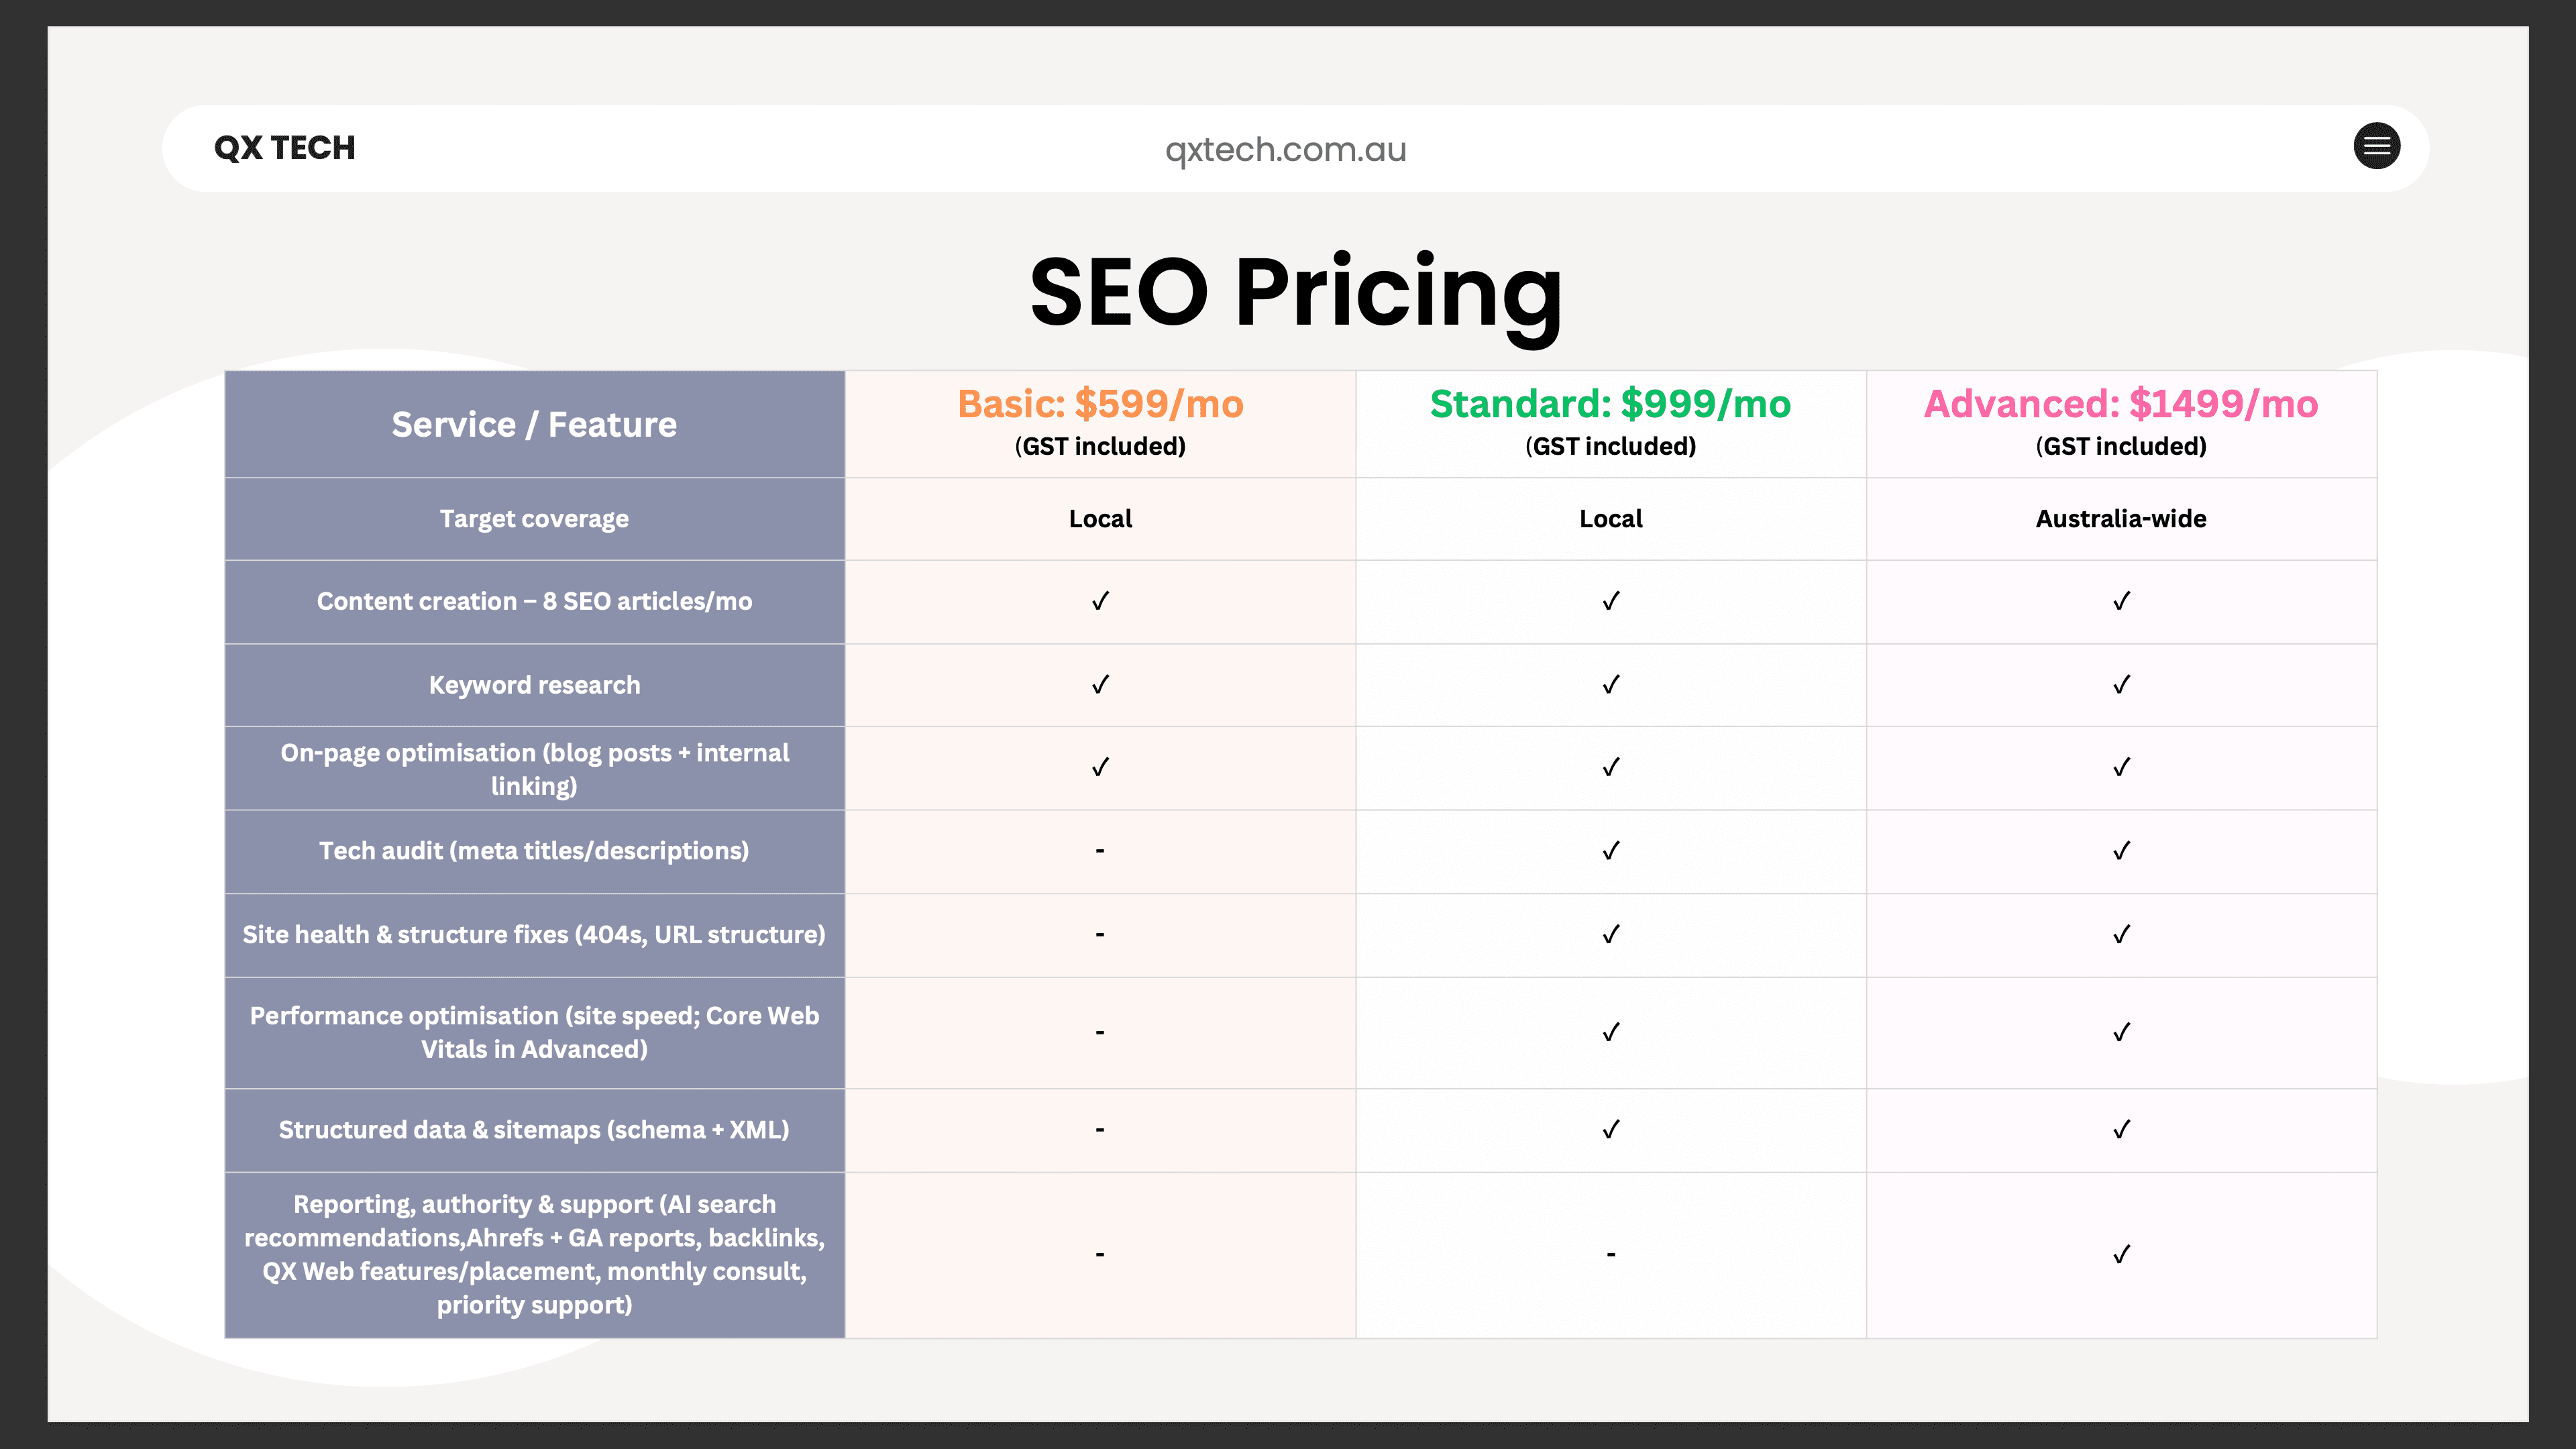Click Advanced checkmark for On-page optimisation

(2121, 767)
